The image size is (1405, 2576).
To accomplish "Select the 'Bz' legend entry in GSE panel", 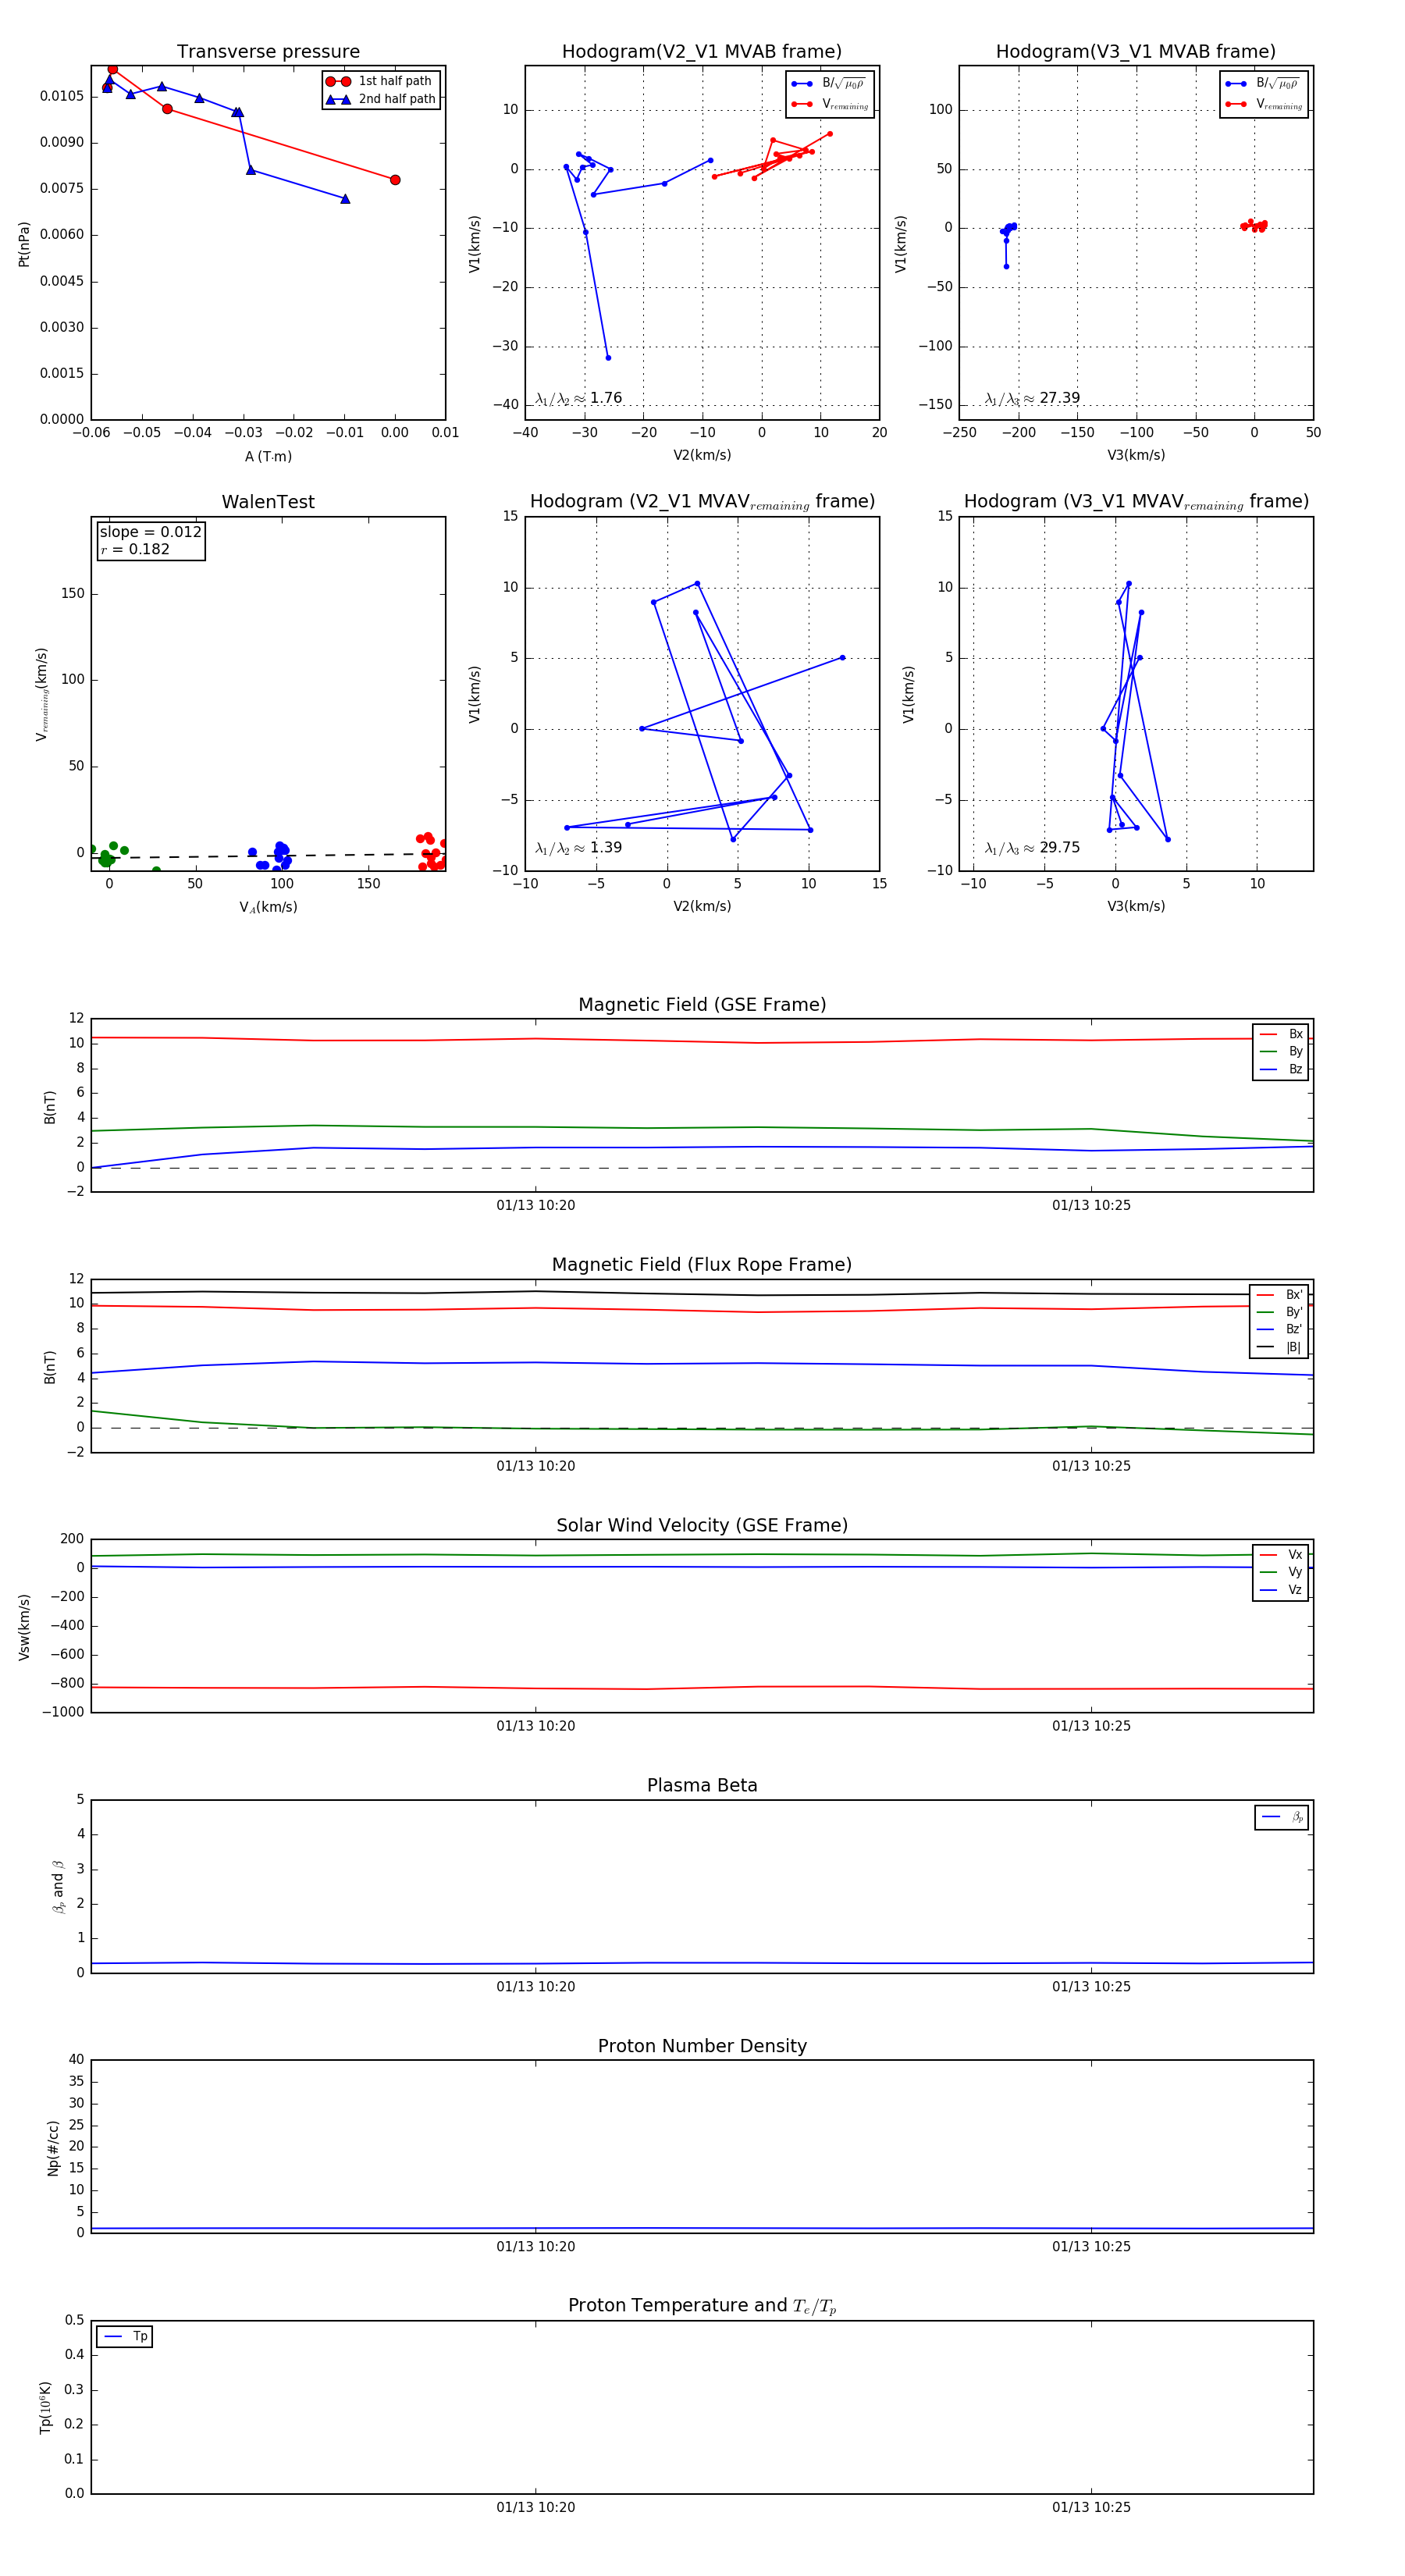I will tap(1281, 1070).
